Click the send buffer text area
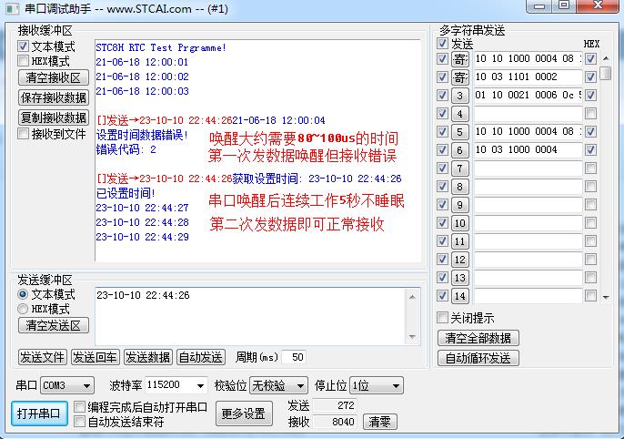Viewport: 624px width, 439px height. point(250,316)
